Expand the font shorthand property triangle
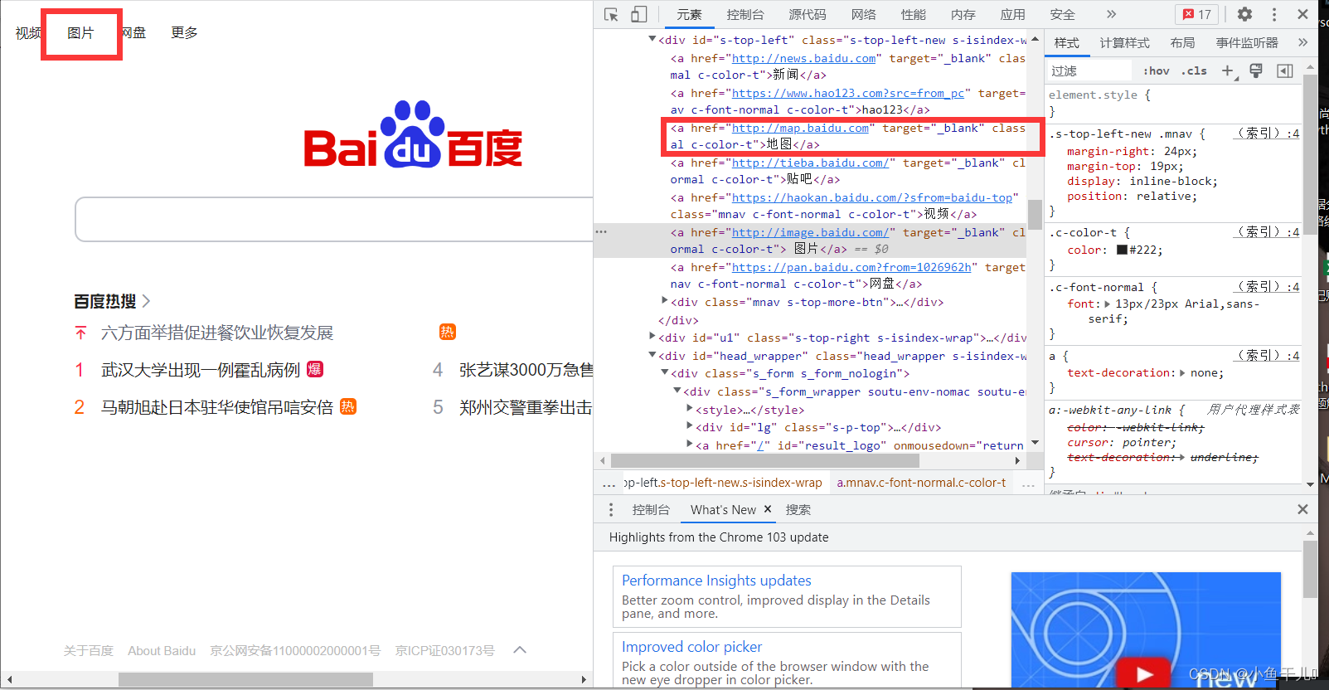1329x690 pixels. pyautogui.click(x=1108, y=304)
